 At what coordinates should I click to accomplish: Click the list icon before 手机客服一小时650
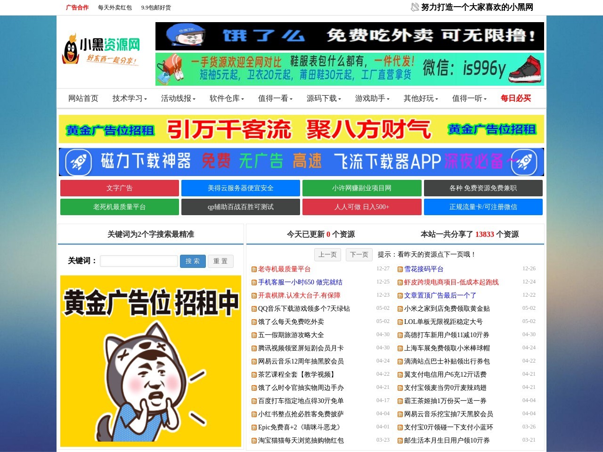(254, 282)
